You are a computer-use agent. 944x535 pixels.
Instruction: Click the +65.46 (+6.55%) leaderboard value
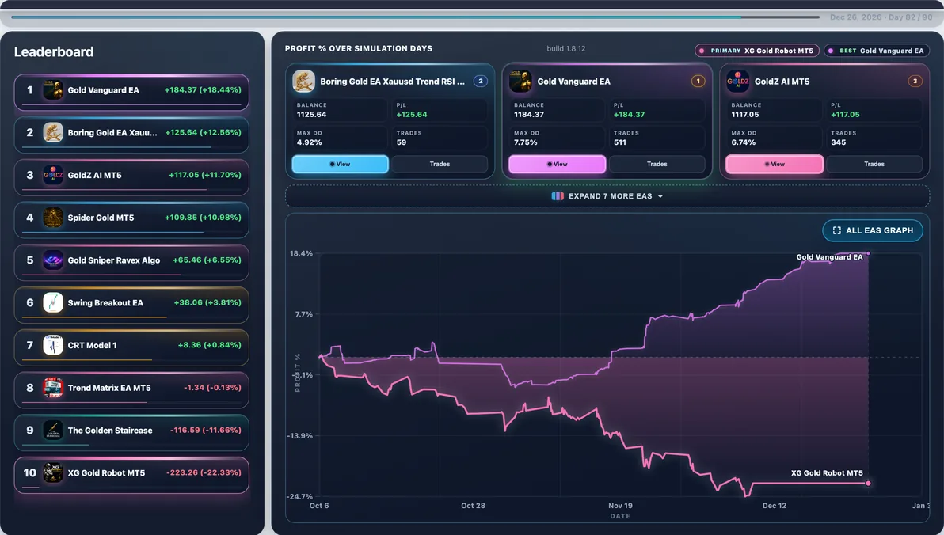tap(207, 260)
